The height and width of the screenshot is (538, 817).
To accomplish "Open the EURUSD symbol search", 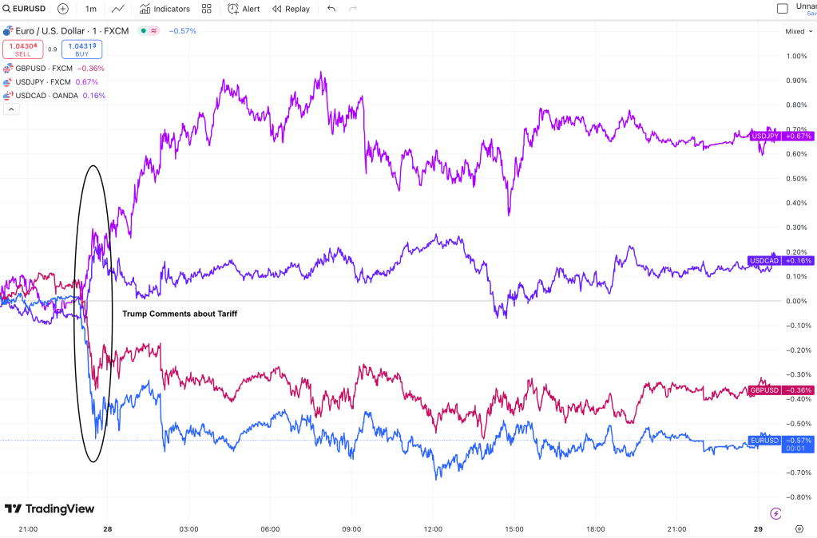I will [24, 9].
